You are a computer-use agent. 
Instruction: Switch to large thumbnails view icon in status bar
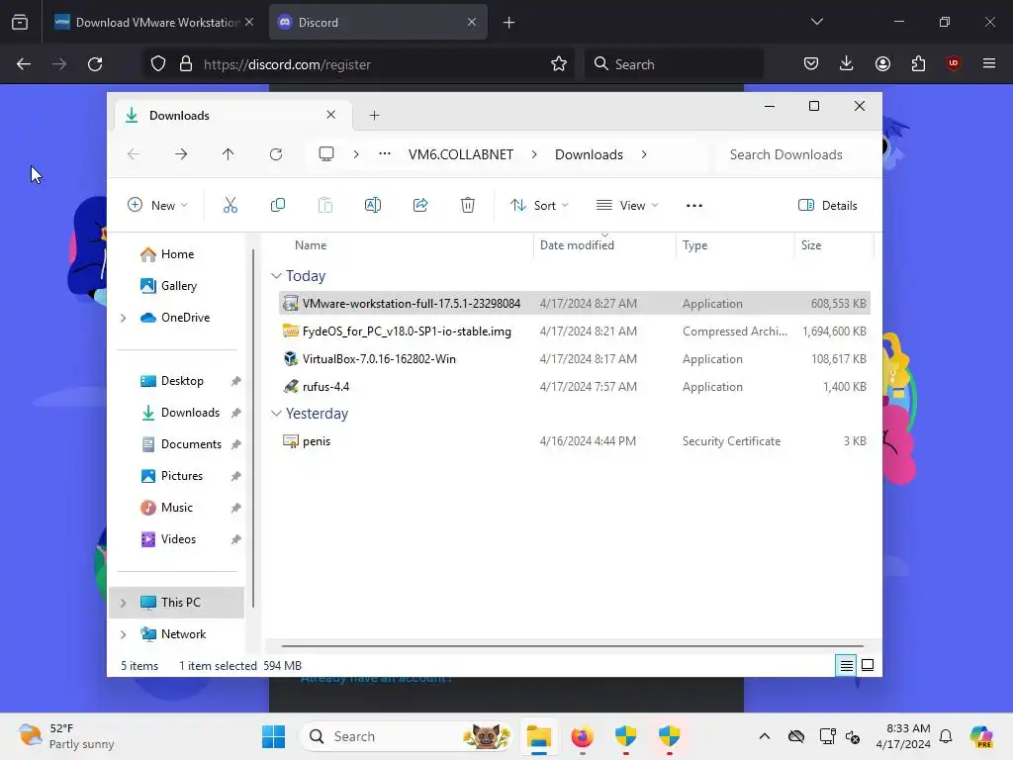868,665
